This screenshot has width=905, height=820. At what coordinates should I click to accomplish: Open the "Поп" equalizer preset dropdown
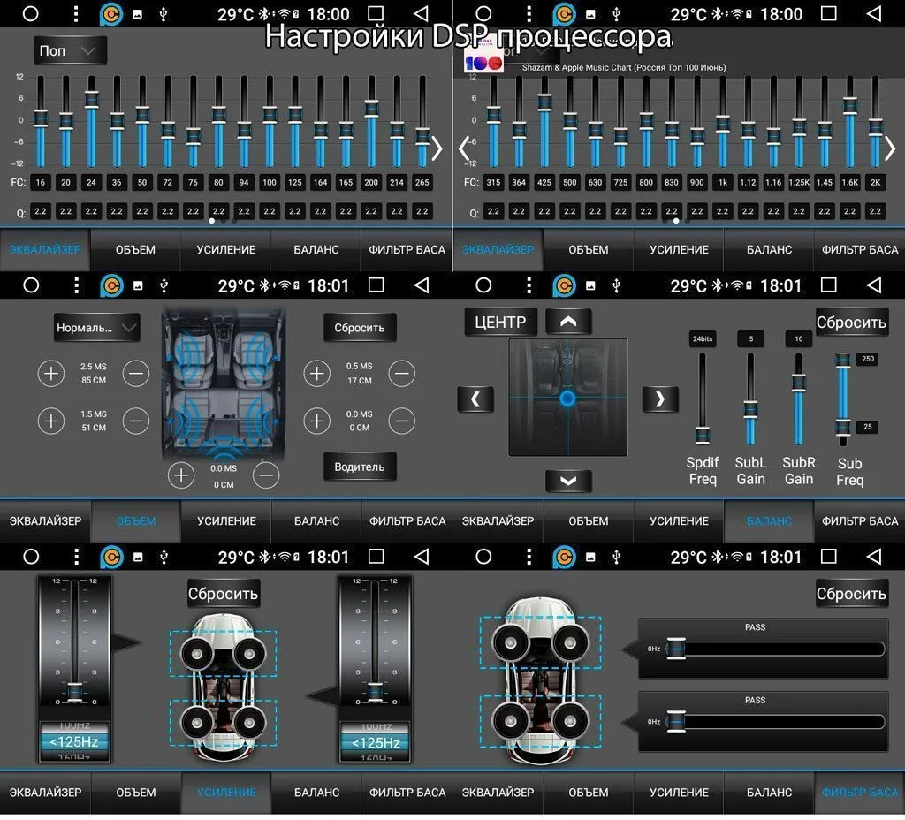pos(71,50)
